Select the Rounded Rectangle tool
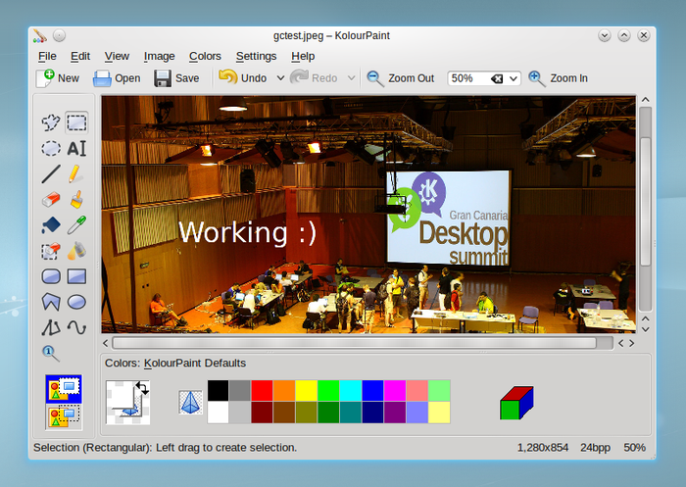686x487 pixels. 51,276
